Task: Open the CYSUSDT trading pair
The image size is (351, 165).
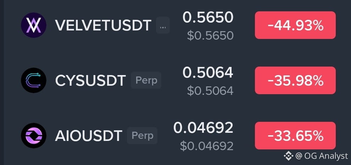Action: [90, 80]
